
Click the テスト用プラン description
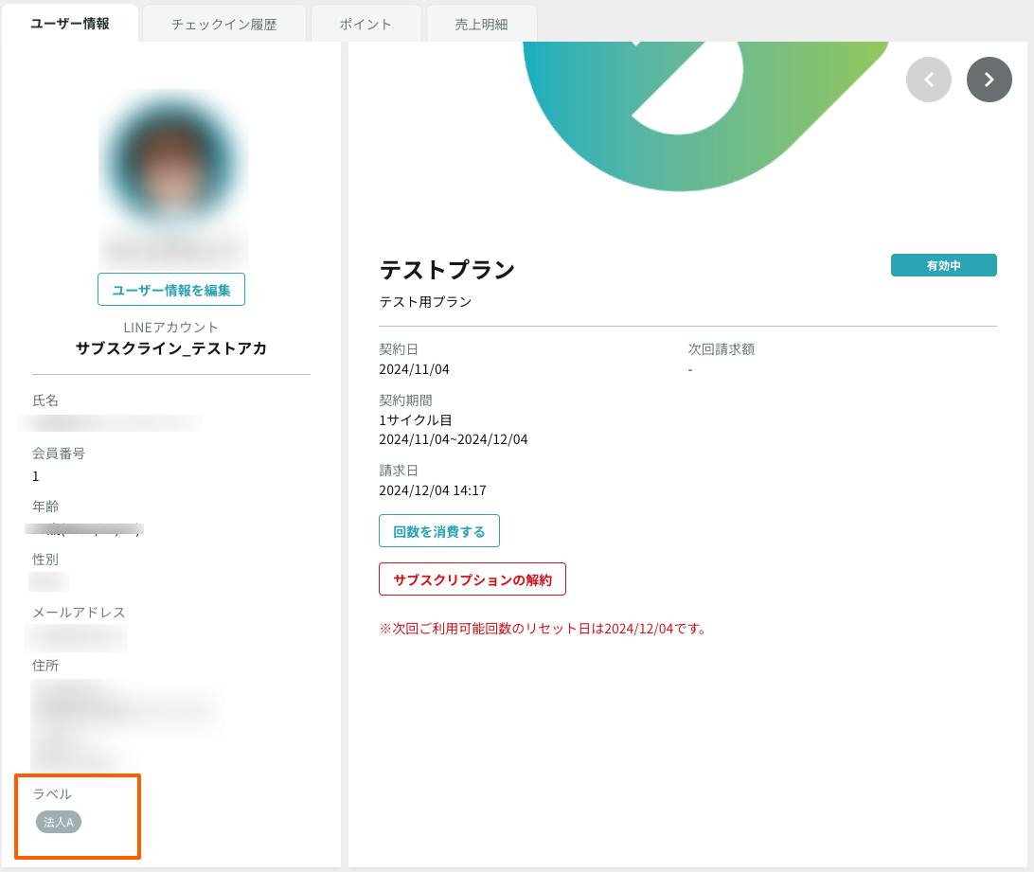pyautogui.click(x=425, y=302)
